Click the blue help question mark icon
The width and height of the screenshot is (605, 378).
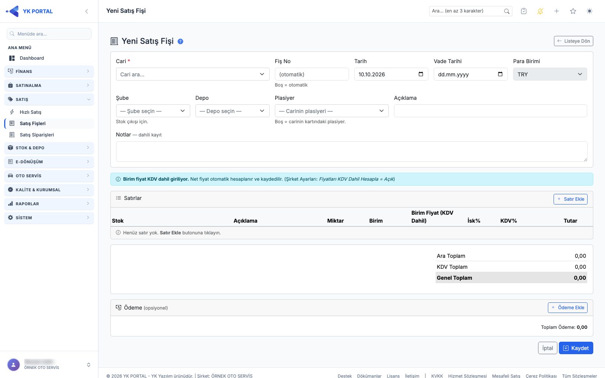180,42
